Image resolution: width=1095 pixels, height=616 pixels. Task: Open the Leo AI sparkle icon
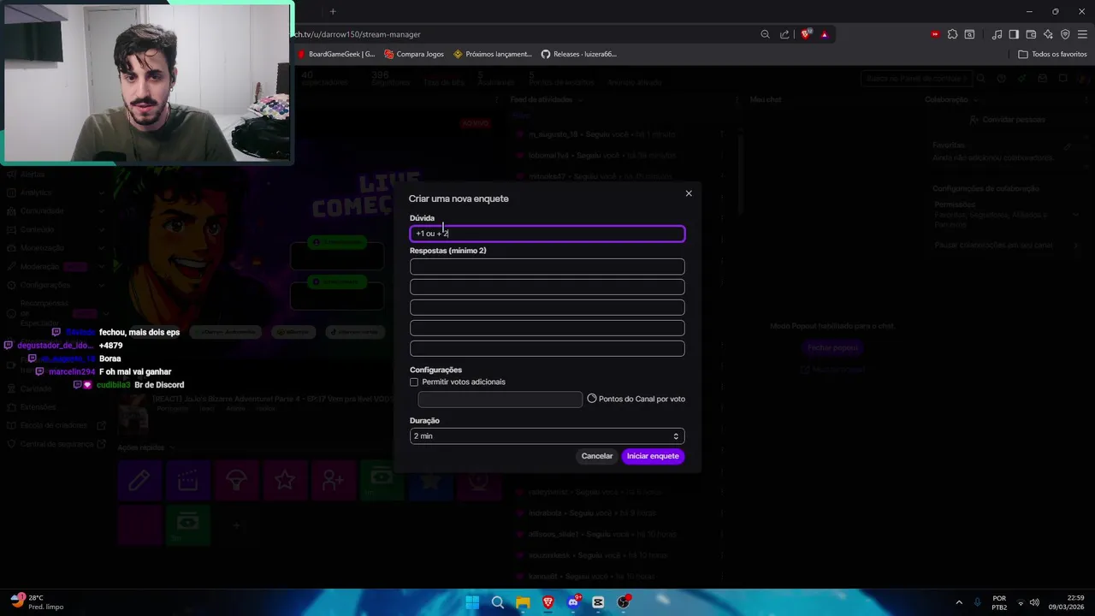(x=1048, y=34)
